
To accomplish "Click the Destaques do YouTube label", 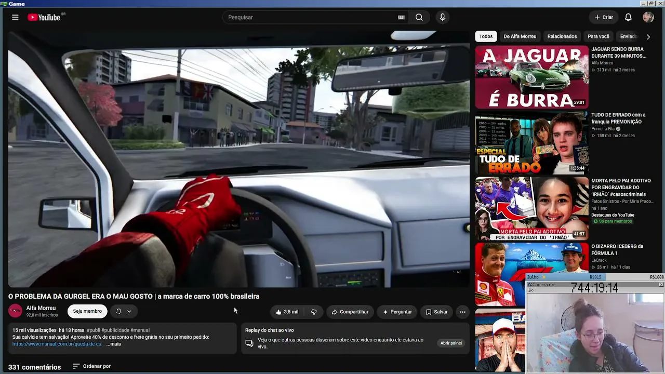I will pyautogui.click(x=613, y=215).
